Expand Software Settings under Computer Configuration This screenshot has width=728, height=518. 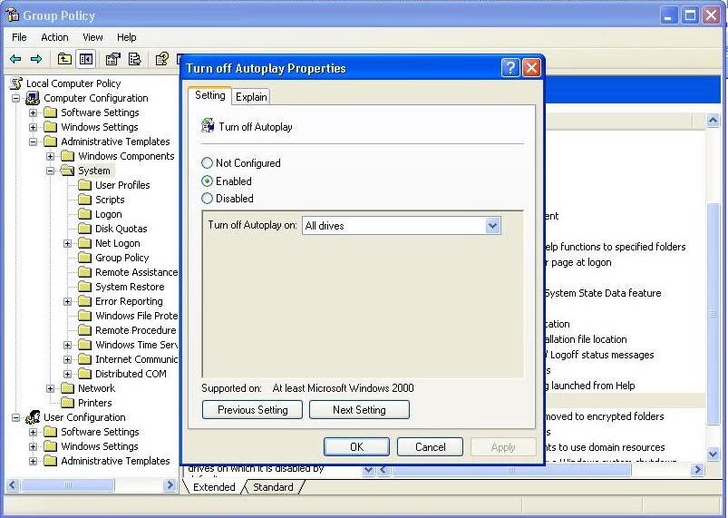[33, 112]
